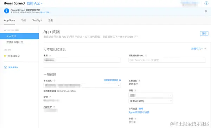Open the help question mark next to 類別

click(135, 91)
